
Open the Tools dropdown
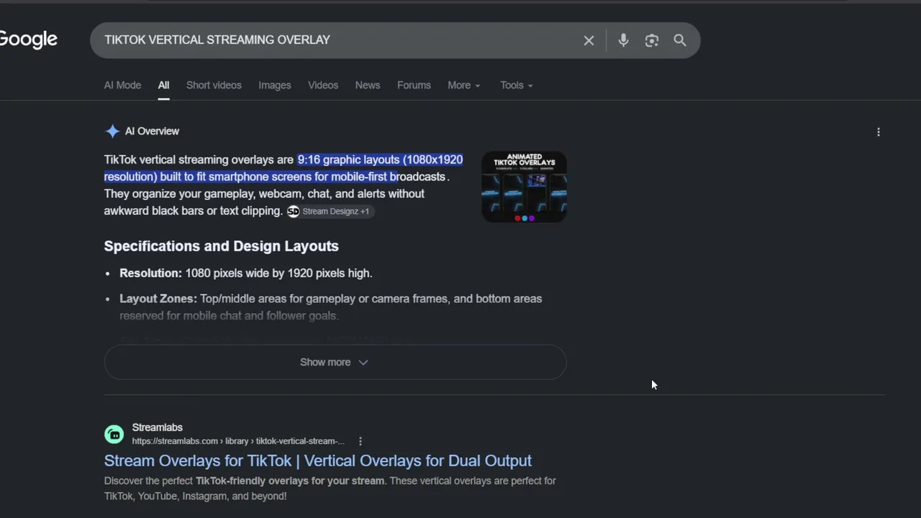516,85
